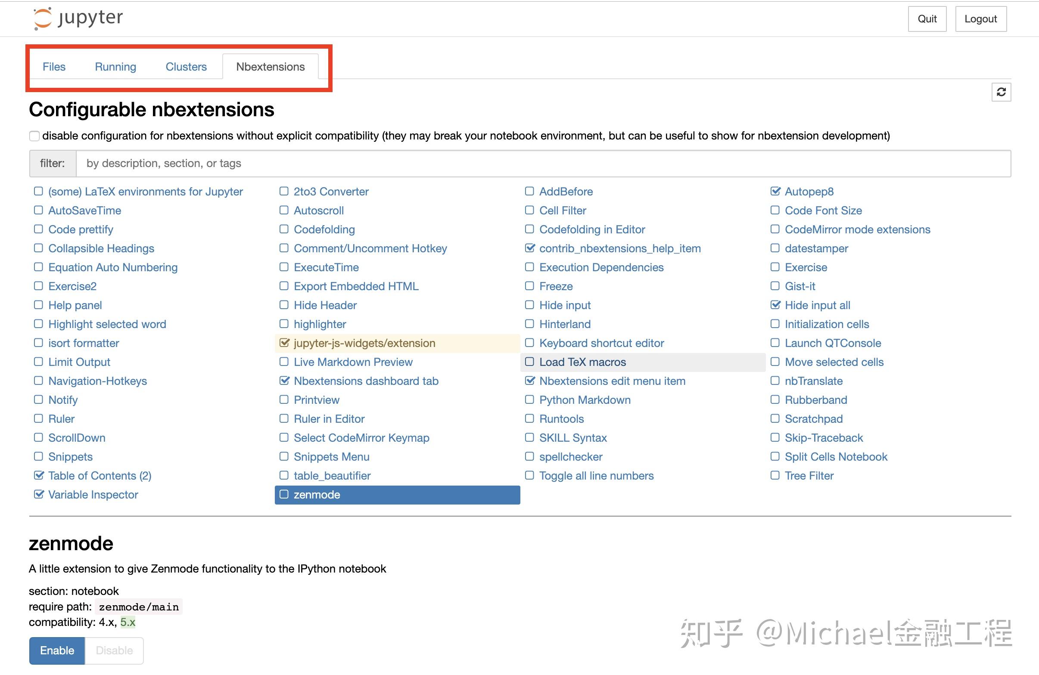
Task: Click the Enable button for zenmode
Action: pyautogui.click(x=57, y=650)
